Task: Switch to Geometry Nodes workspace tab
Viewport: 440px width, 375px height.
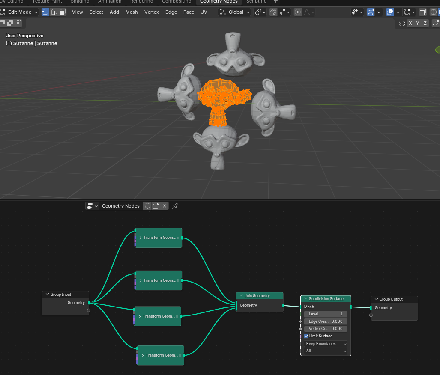Action: (219, 2)
